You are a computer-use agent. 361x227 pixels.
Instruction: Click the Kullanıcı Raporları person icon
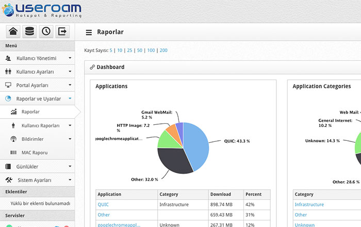13,125
